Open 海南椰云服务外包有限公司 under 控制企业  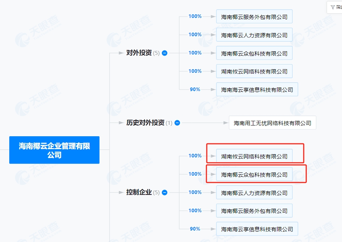click(x=254, y=210)
